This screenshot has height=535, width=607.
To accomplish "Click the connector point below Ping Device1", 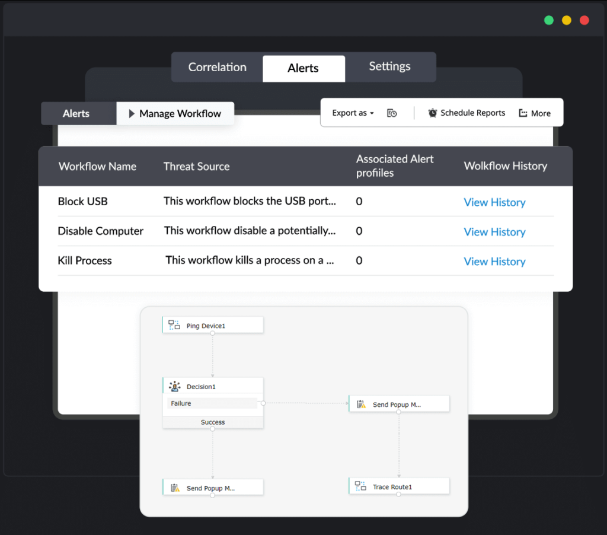I will click(213, 334).
